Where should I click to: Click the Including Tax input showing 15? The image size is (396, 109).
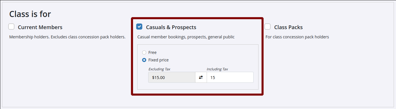point(230,77)
